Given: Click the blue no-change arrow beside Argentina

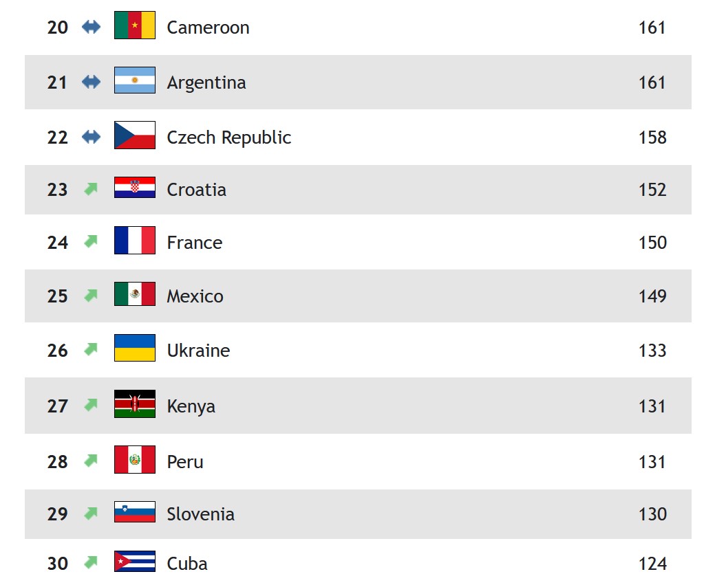Looking at the screenshot, I should point(91,82).
